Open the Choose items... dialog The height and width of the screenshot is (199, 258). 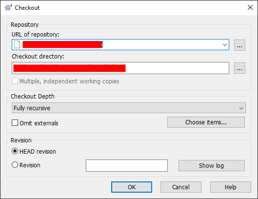(x=206, y=122)
